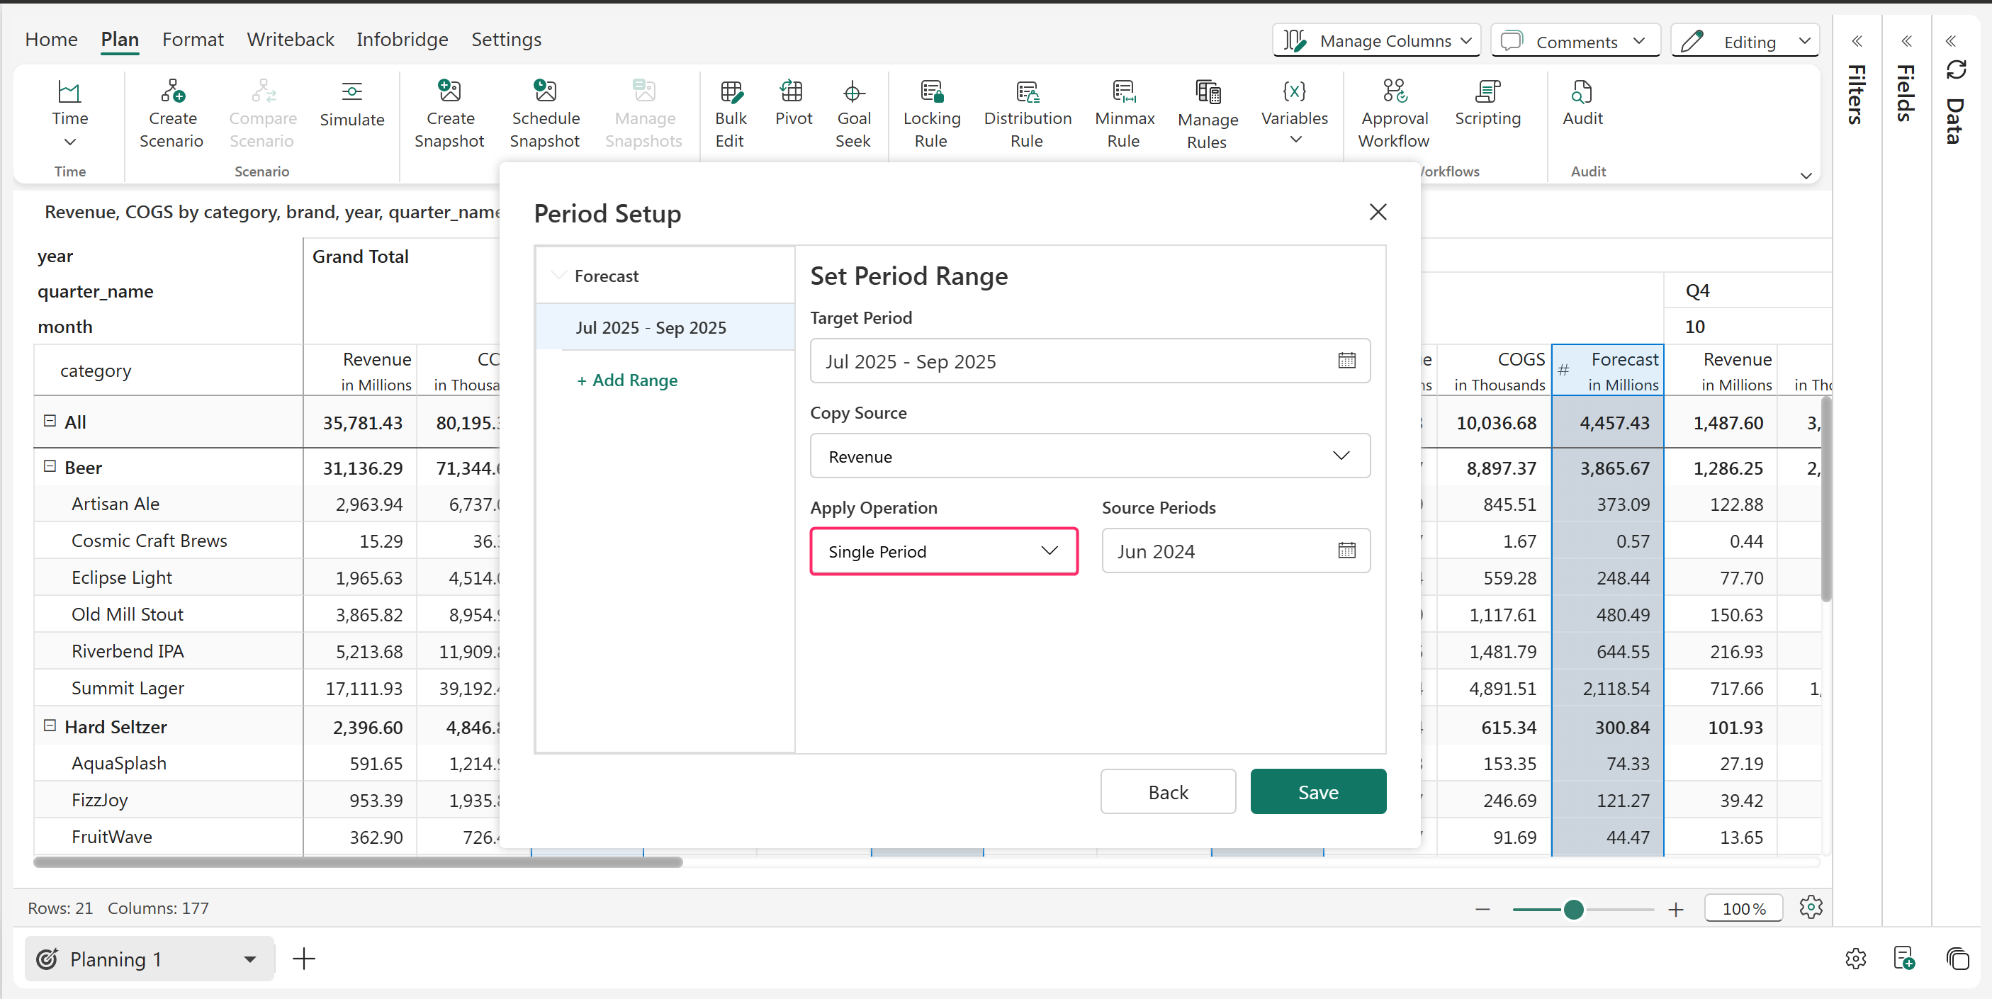Click the Scripting icon
1992x999 pixels.
pyautogui.click(x=1487, y=92)
